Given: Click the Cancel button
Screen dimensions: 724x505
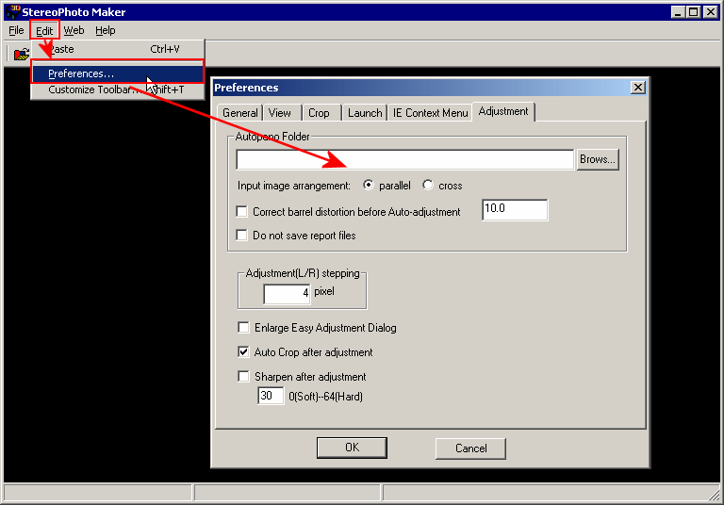Looking at the screenshot, I should [x=470, y=448].
